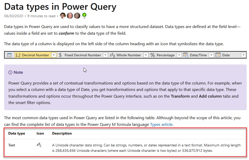Click the percent sign Percentage type icon
This screenshot has width=249, height=160.
tap(152, 55)
